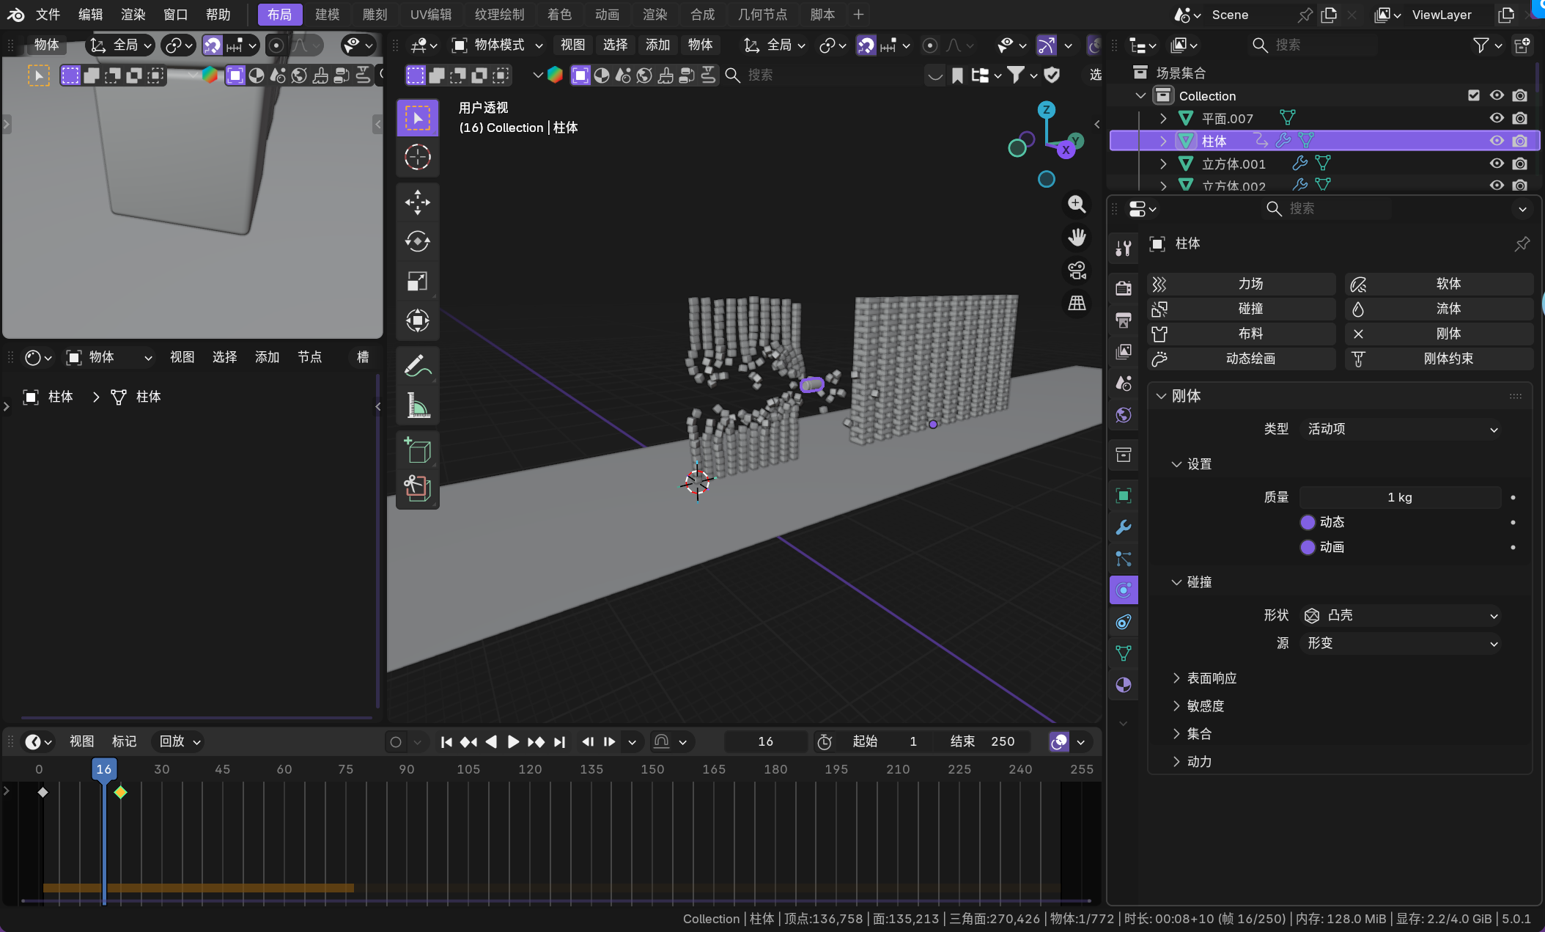Open the rigid body type 活动项 dropdown
The height and width of the screenshot is (932, 1545).
pos(1401,429)
